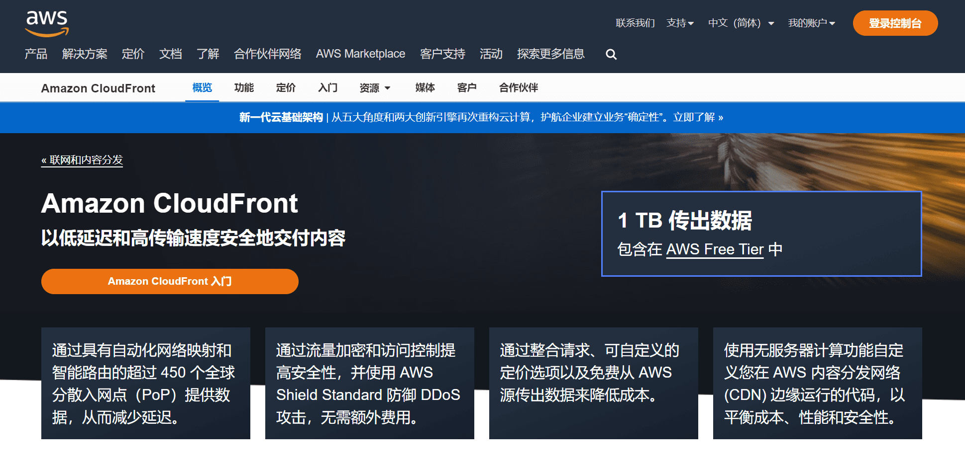Screen dimensions: 965x473
Task: Click the Amazon CloudFront heading link
Action: 98,88
